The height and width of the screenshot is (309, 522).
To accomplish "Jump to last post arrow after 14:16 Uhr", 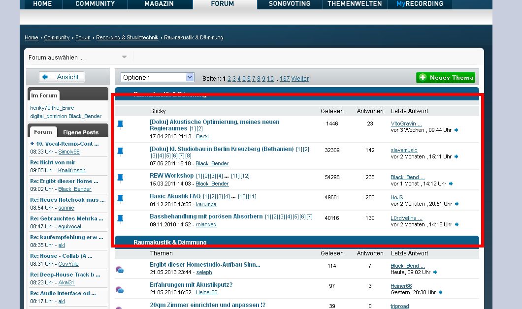I will [457, 224].
